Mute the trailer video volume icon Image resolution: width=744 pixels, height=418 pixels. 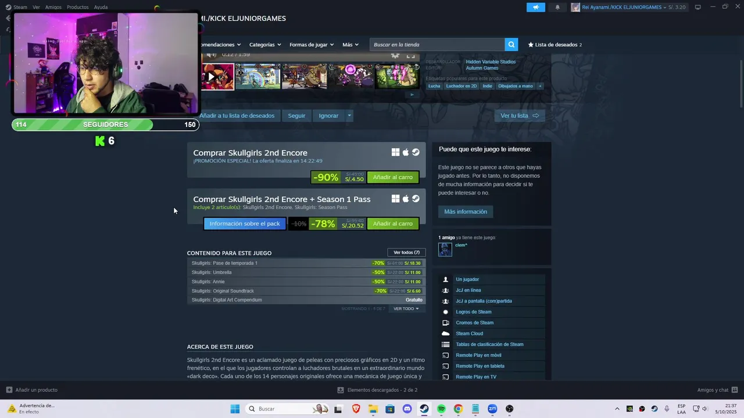pos(212,55)
